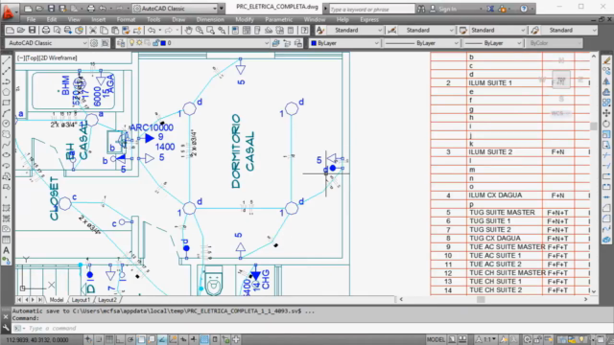The width and height of the screenshot is (614, 345).
Task: Open the Table tool in Draw toolbar
Action: pos(7,240)
